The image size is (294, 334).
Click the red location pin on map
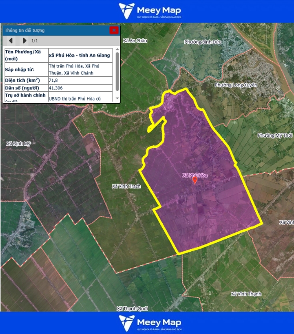click(195, 180)
